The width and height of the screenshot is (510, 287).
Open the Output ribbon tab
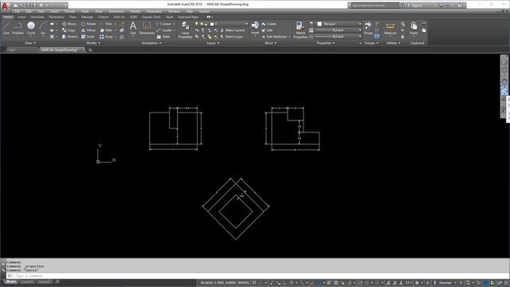[x=103, y=17]
